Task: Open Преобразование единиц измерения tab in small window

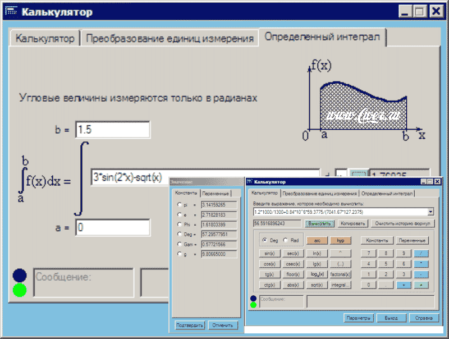Action: pos(319,194)
